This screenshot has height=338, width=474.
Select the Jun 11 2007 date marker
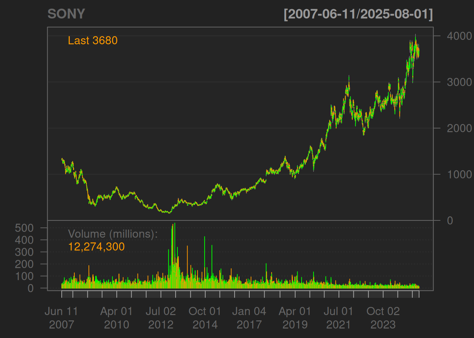[x=61, y=318]
